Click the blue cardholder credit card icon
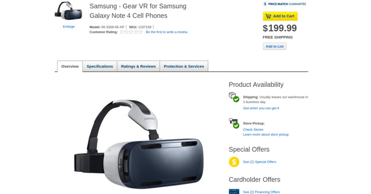371x194 pixels. coord(234,192)
